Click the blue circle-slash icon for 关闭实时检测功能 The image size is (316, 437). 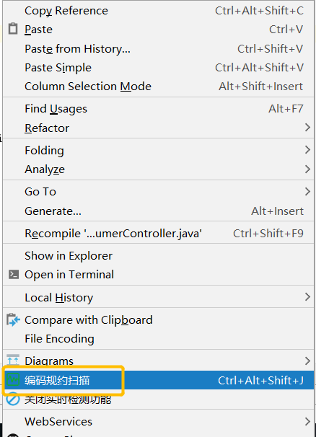(x=13, y=399)
